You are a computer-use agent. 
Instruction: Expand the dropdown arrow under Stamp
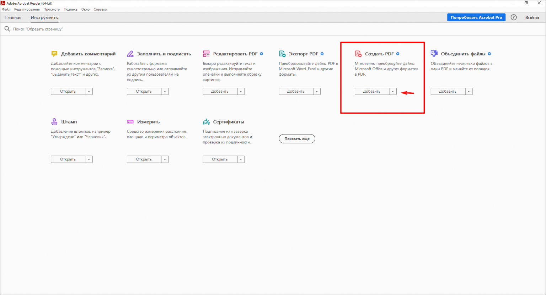coord(89,159)
